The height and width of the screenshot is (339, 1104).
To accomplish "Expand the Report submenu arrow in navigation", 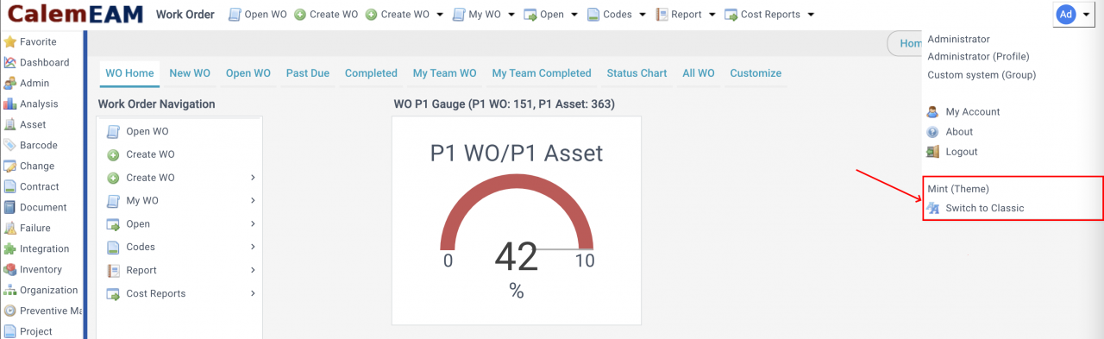I will 253,270.
